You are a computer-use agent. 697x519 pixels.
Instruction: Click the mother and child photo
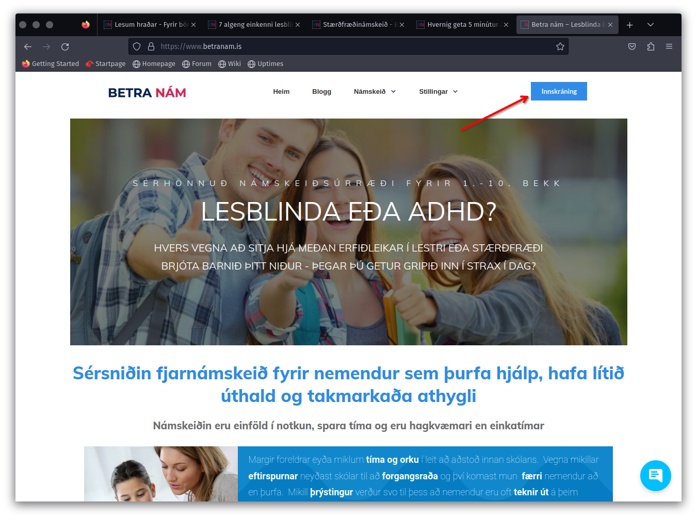[161, 474]
